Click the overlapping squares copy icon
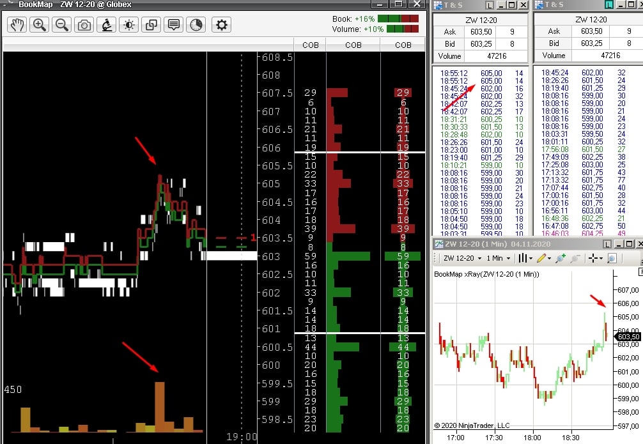 (x=151, y=25)
